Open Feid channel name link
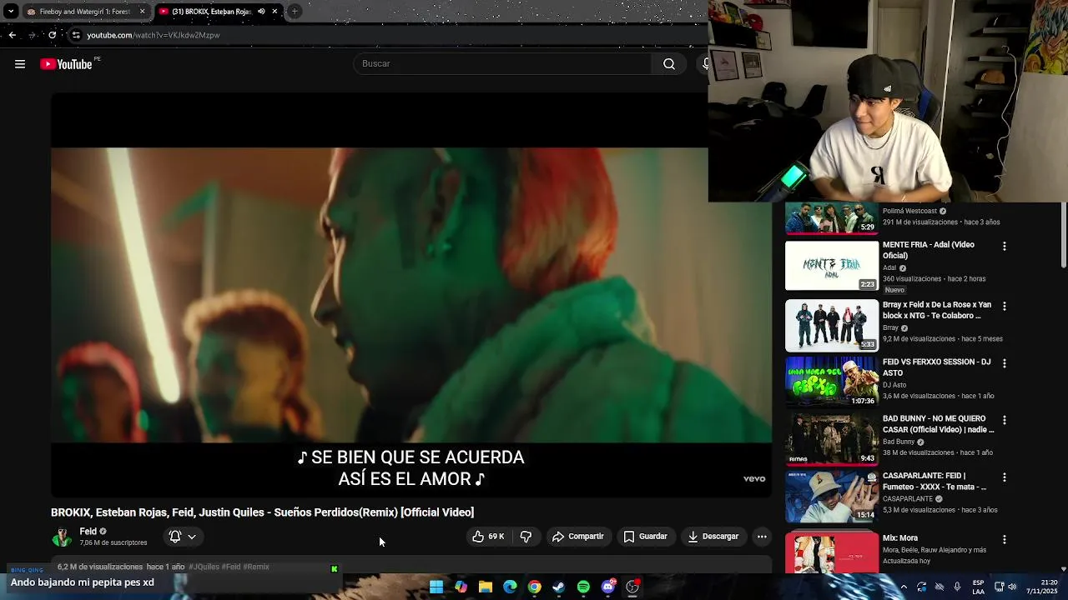 click(88, 532)
